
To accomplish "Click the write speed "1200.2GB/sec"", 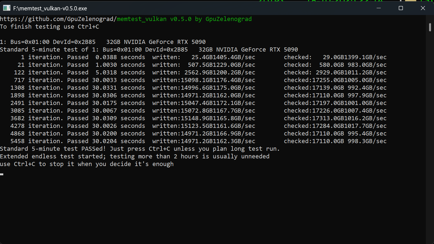I will [234, 73].
